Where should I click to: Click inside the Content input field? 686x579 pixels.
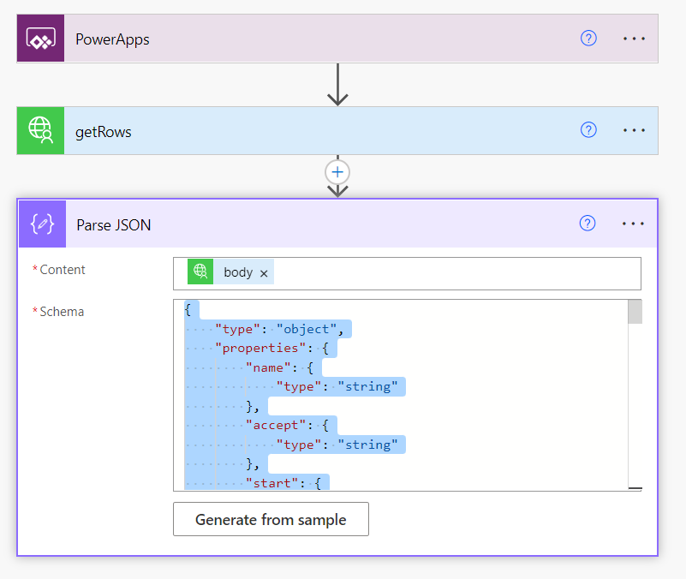click(x=454, y=273)
